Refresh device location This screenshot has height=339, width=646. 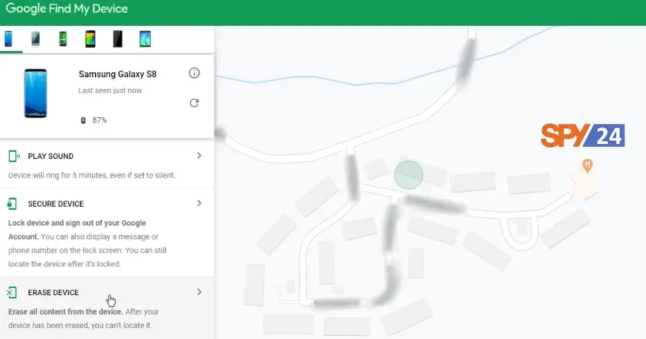coord(194,103)
